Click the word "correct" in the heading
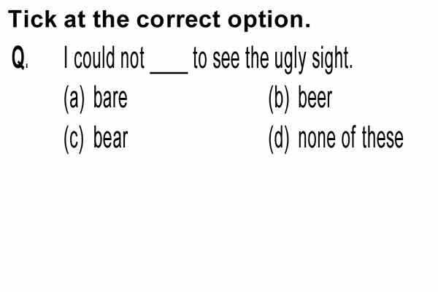Viewport: 438px width, 292px height. point(179,20)
